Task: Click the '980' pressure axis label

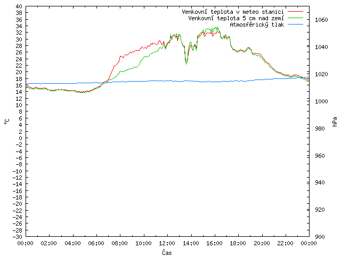Action: [x=320, y=129]
